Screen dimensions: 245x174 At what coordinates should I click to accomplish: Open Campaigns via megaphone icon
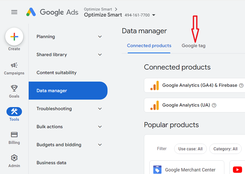pyautogui.click(x=14, y=65)
